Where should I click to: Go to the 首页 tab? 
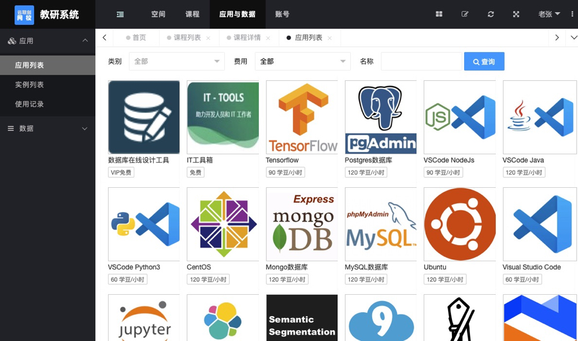tap(136, 38)
